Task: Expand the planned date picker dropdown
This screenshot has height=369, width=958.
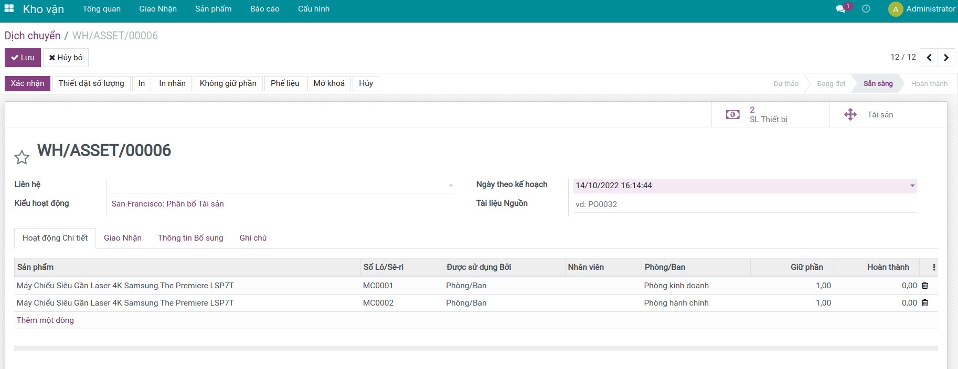Action: (912, 186)
